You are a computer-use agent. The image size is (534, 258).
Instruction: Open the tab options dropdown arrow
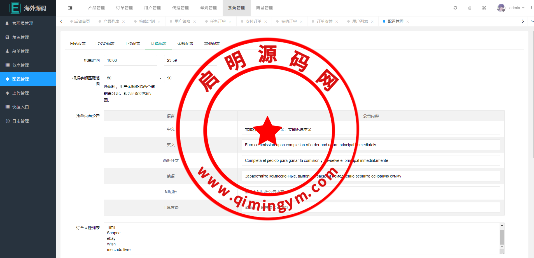[x=532, y=21]
